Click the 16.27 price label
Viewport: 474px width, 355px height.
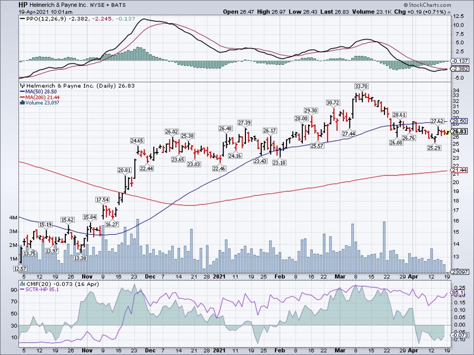111,224
